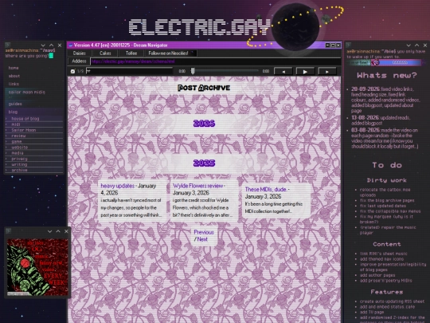The width and height of the screenshot is (430, 323).
Task: Expand video widget with its up chevron
Action: pyautogui.click(x=58, y=231)
